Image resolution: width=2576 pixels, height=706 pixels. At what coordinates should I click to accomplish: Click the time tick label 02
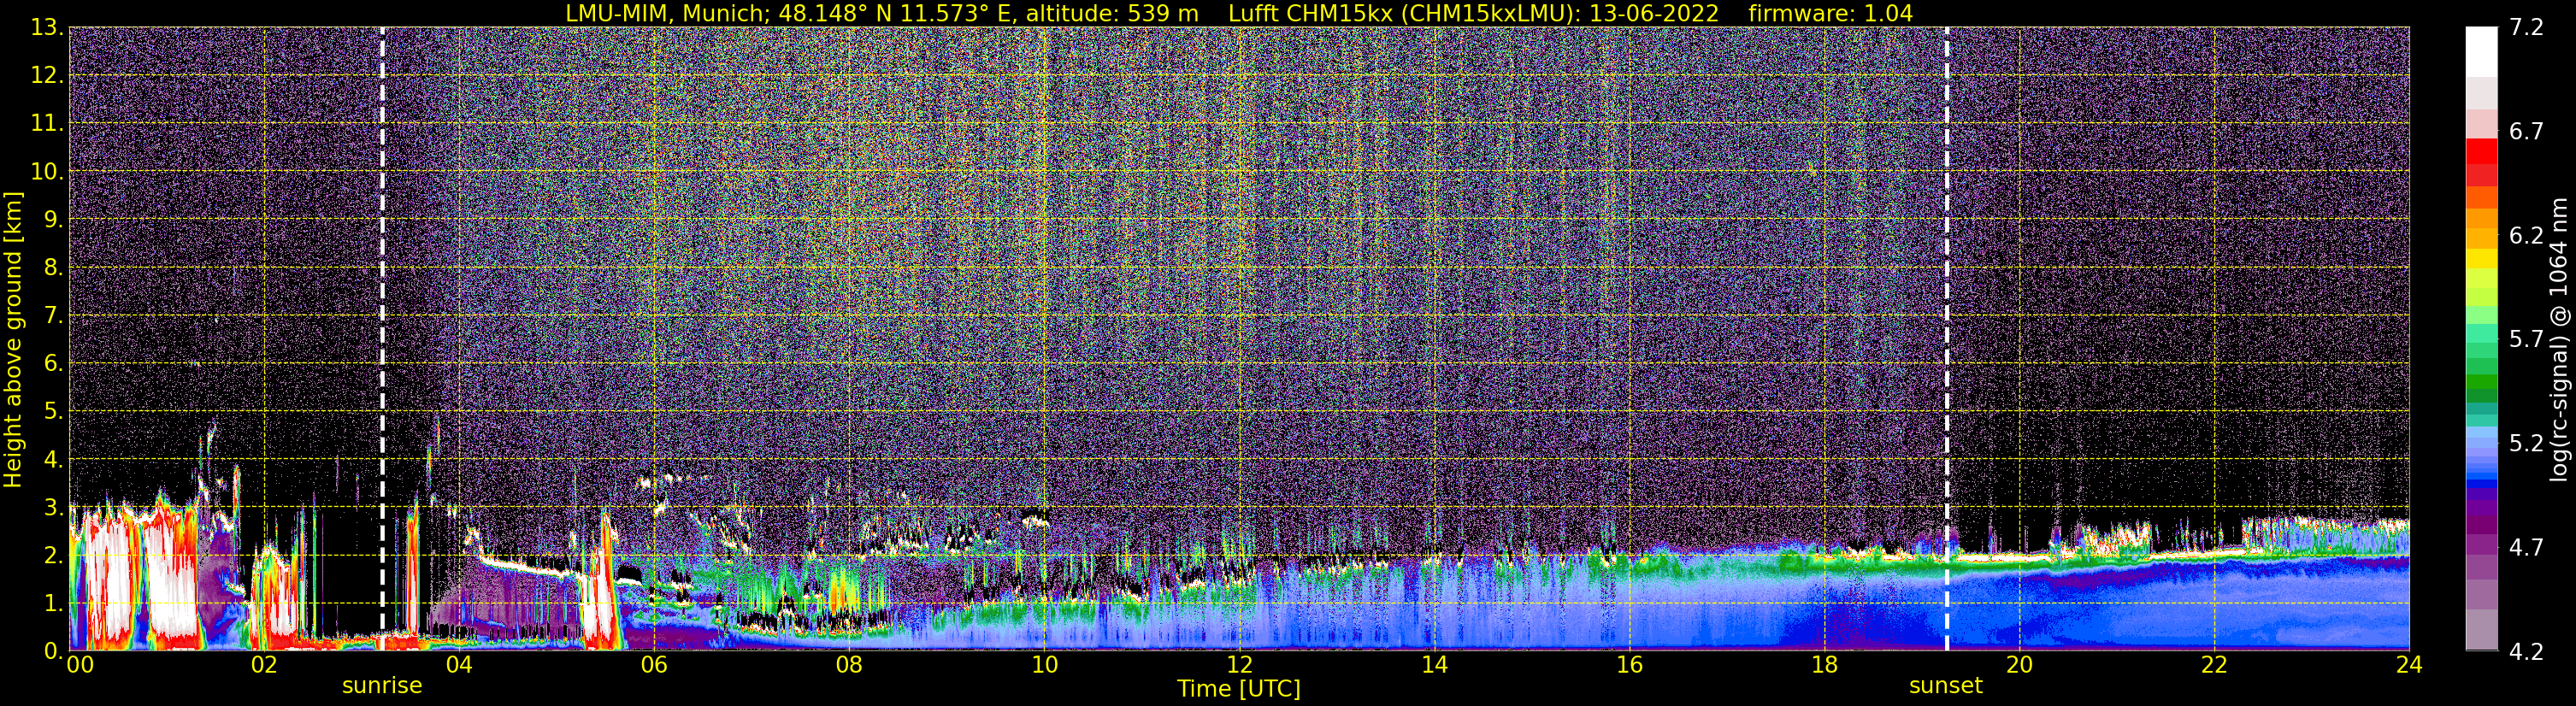pyautogui.click(x=264, y=665)
